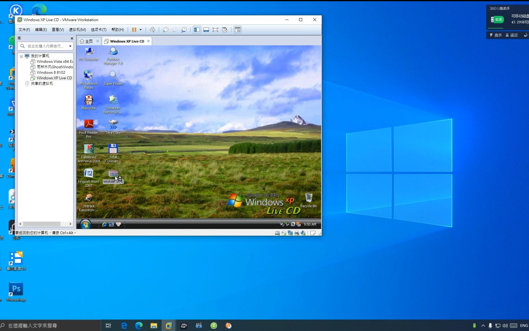Open the snapshot manager toolbar icon
This screenshot has height=331, width=529.
coord(184,30)
